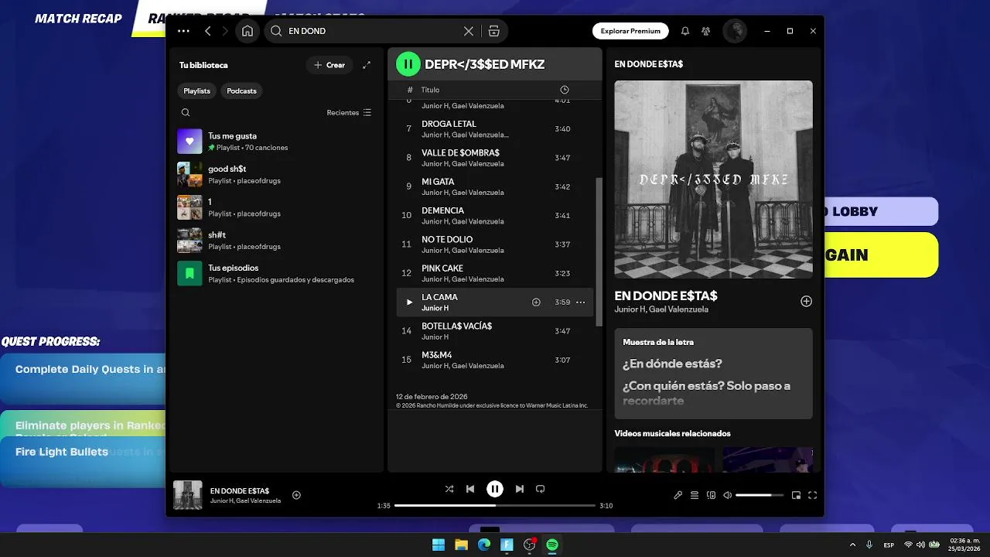Open the three-dots menu in Spotify title bar
Image resolution: width=990 pixels, height=557 pixels.
click(183, 31)
